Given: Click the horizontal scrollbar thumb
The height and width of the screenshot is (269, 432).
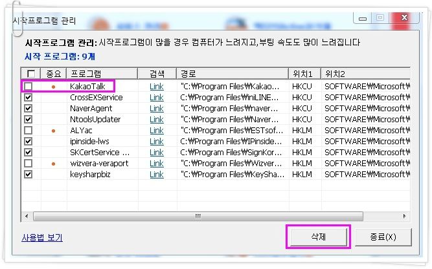Looking at the screenshot, I should point(198,216).
